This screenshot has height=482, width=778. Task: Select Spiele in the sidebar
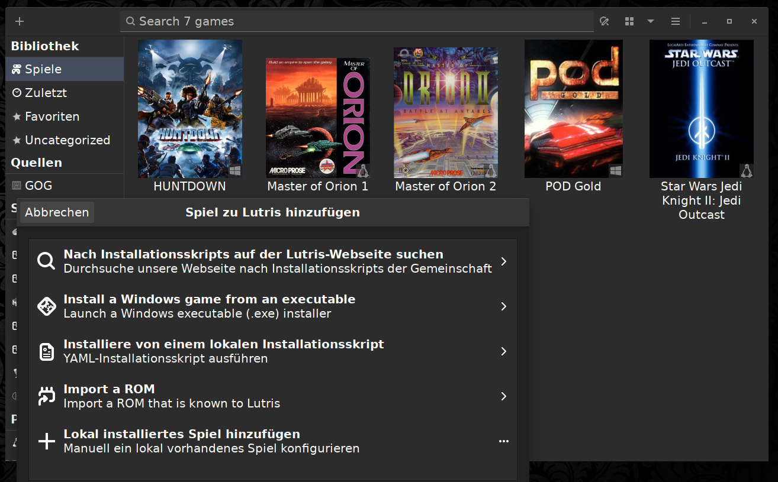[x=65, y=69]
